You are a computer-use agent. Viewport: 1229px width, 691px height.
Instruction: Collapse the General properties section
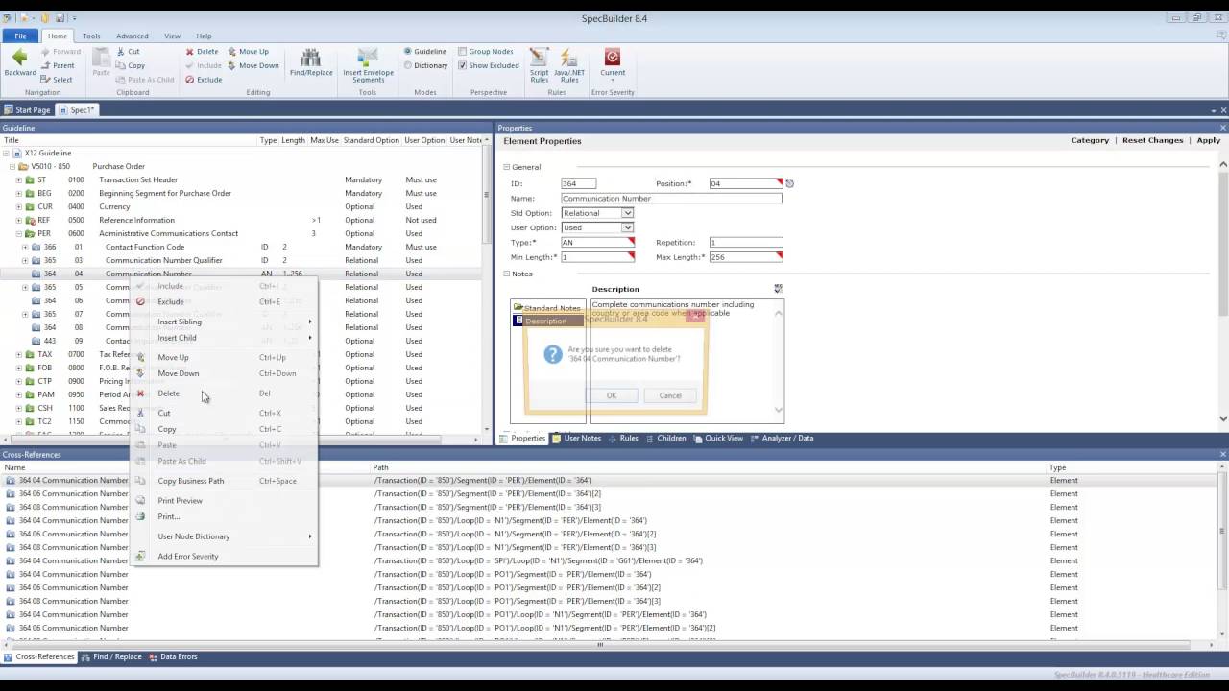click(507, 167)
